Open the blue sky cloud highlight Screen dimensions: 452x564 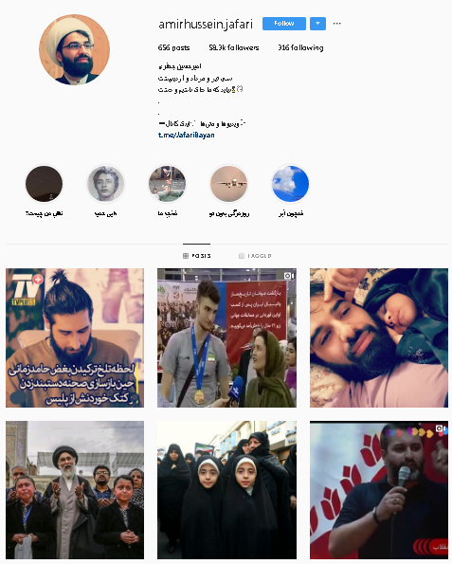(x=290, y=184)
